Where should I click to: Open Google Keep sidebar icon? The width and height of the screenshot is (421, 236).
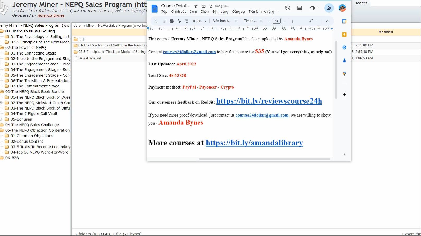[x=344, y=35]
